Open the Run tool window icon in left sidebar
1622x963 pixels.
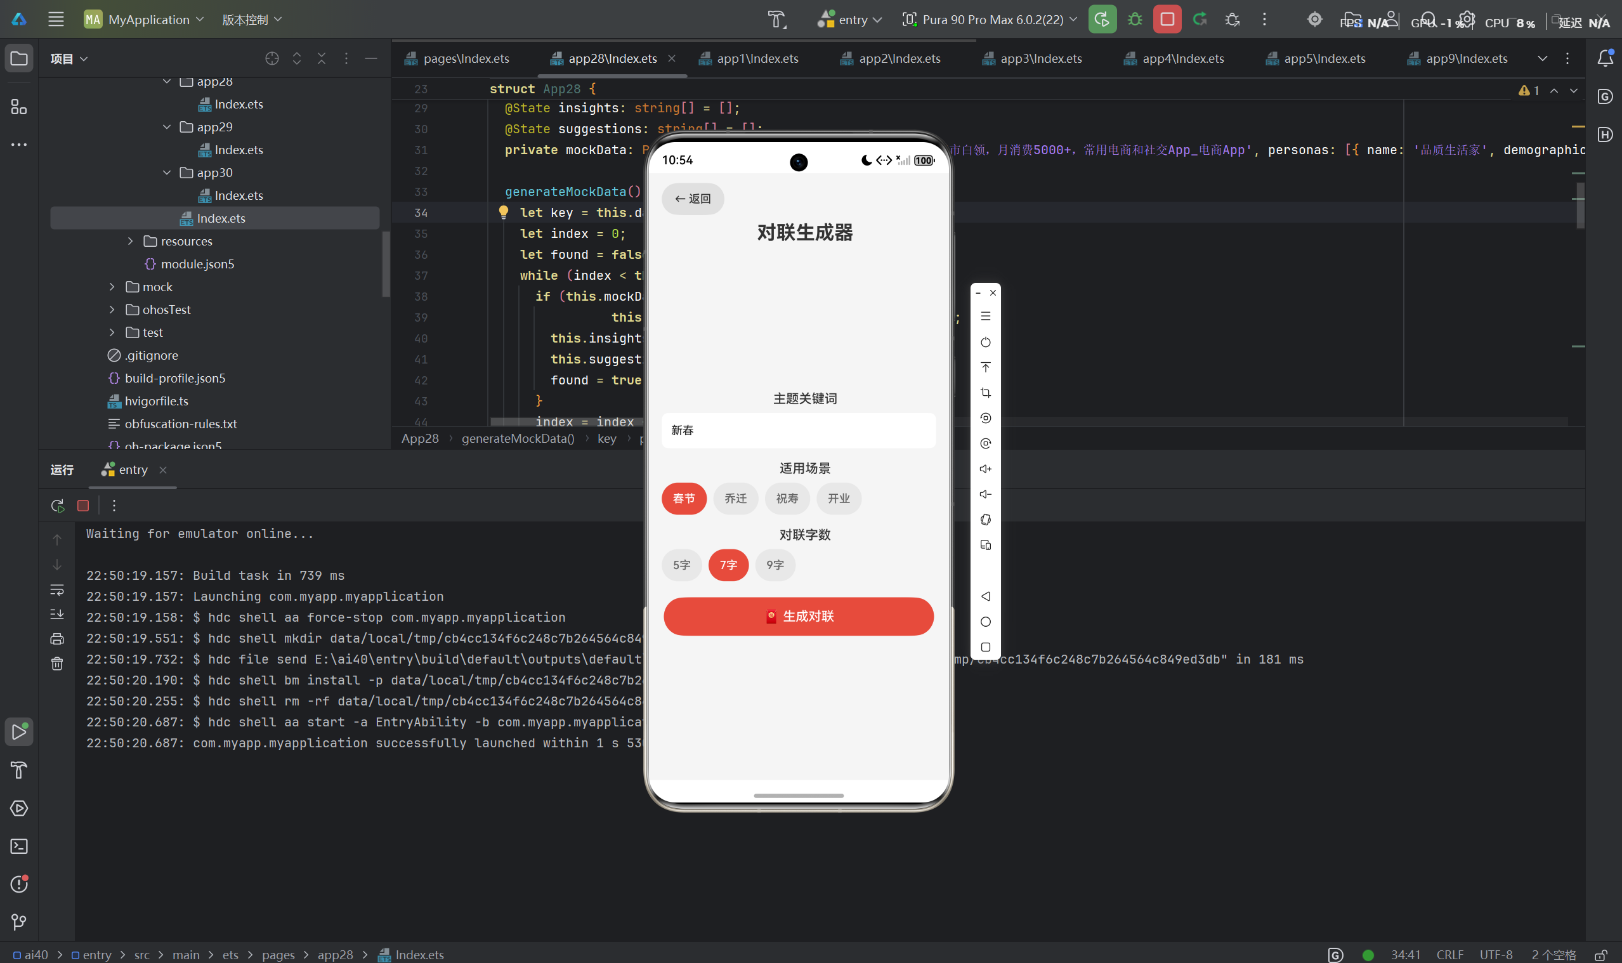[x=19, y=732]
